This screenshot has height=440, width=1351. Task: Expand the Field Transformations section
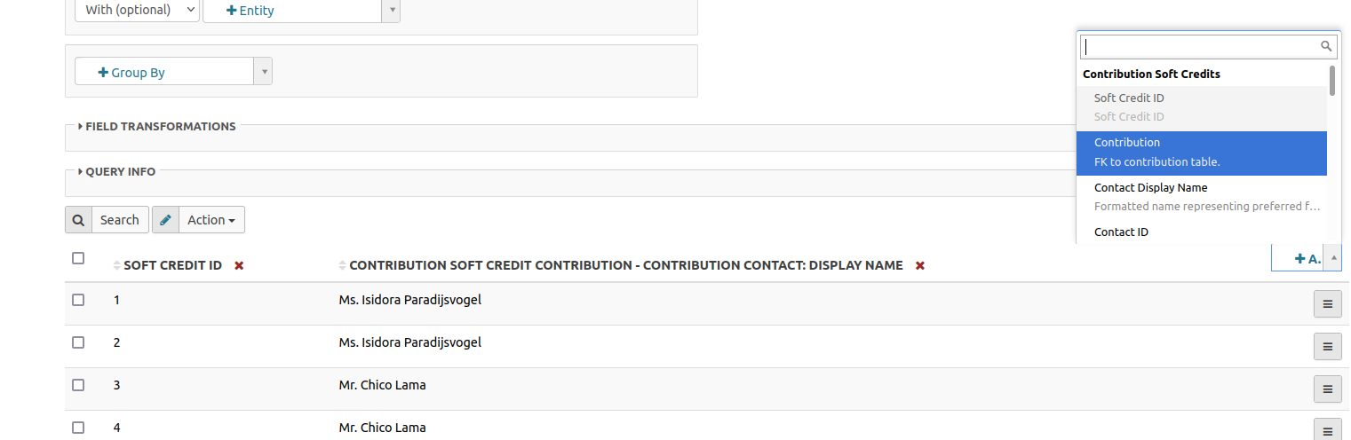pyautogui.click(x=160, y=126)
